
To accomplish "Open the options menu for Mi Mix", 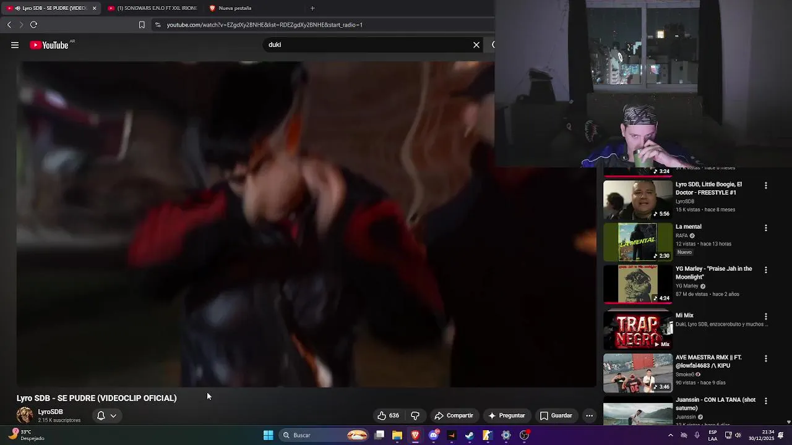I will click(766, 316).
